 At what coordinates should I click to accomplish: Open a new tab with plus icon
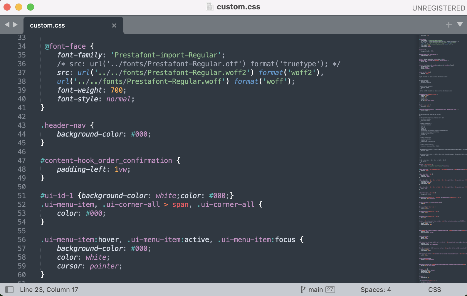[x=448, y=25]
